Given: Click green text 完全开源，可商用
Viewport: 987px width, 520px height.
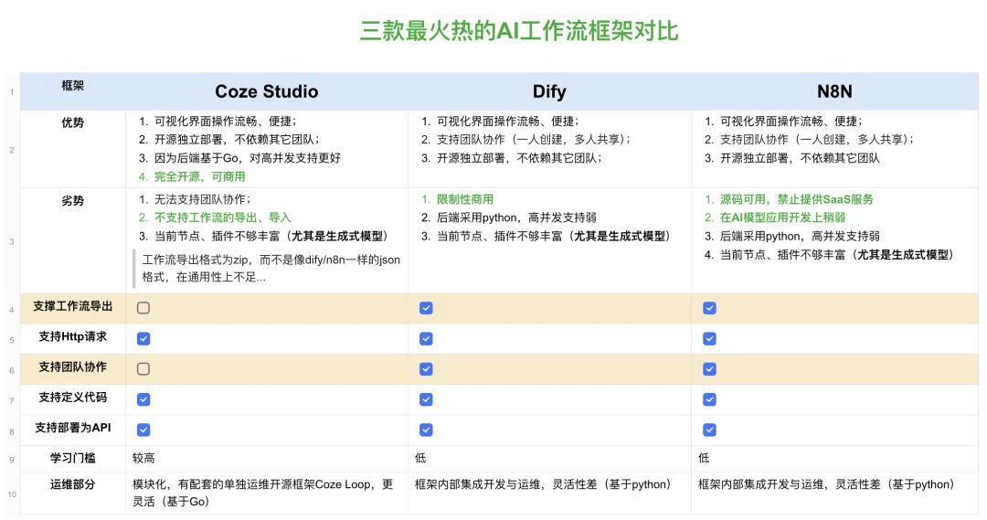Looking at the screenshot, I should pos(199,177).
